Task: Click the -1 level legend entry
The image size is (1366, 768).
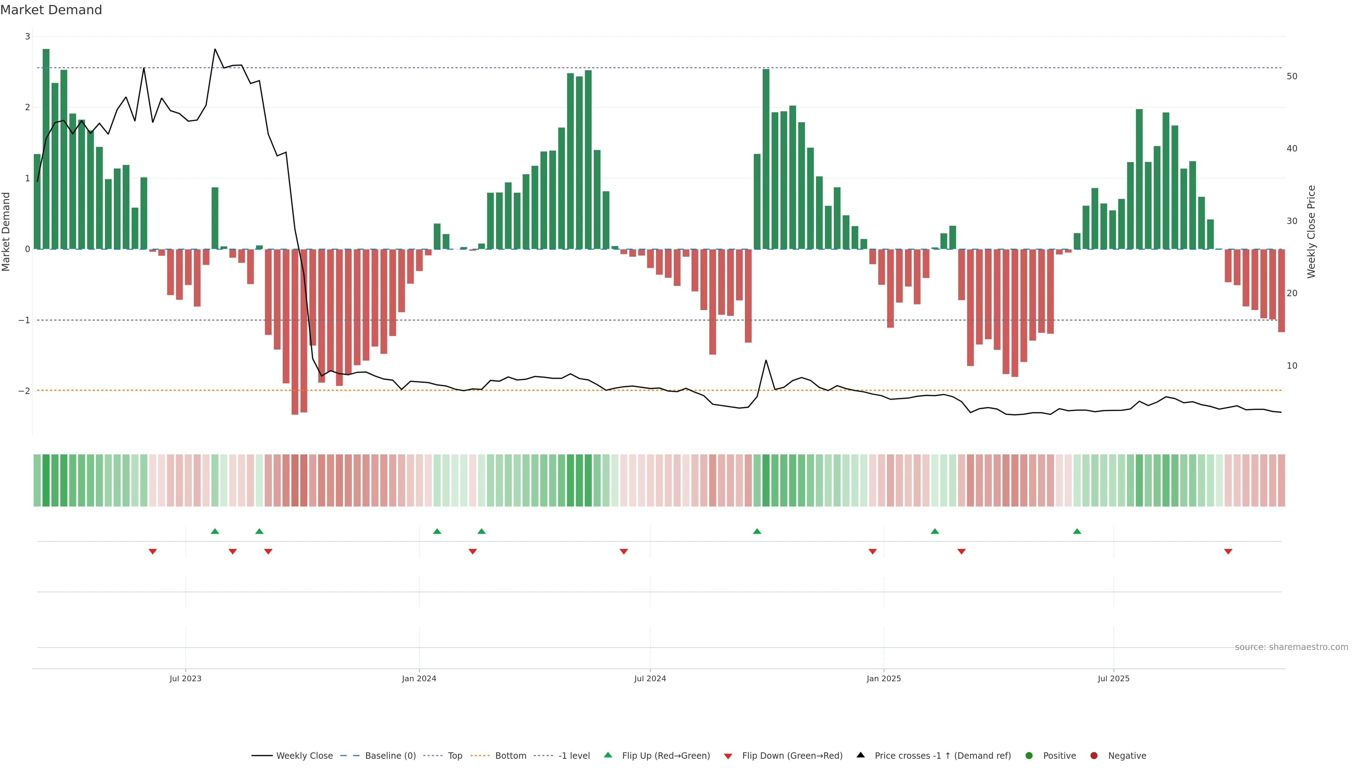Action: click(x=574, y=755)
